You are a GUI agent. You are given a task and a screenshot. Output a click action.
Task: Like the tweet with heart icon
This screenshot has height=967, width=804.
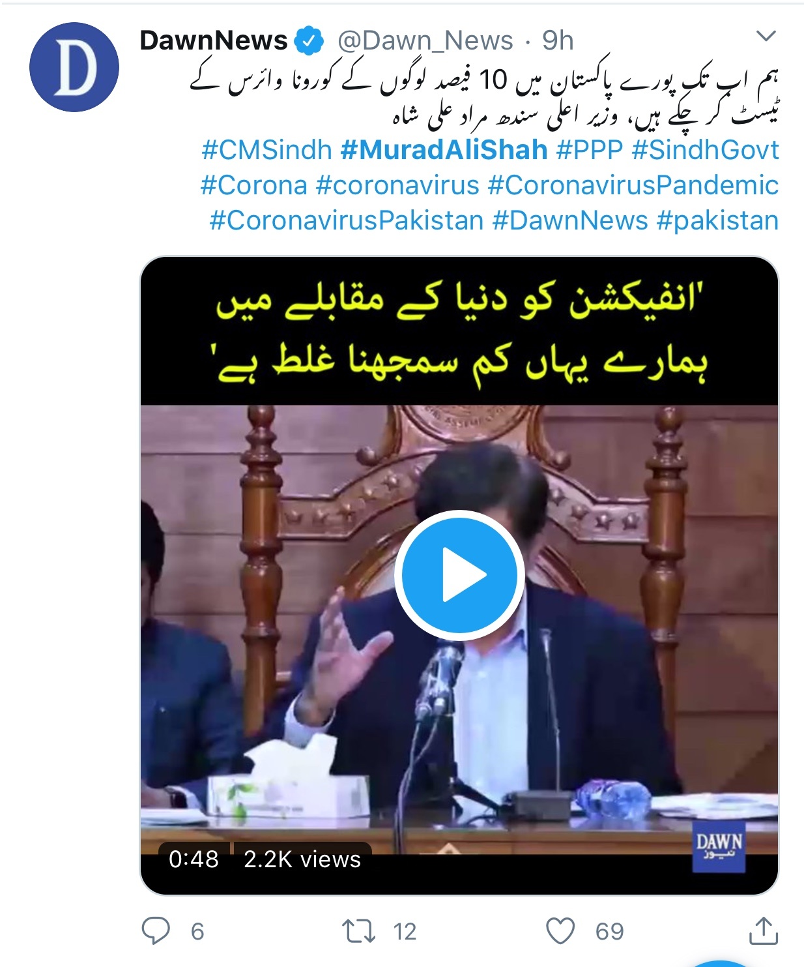click(x=560, y=930)
